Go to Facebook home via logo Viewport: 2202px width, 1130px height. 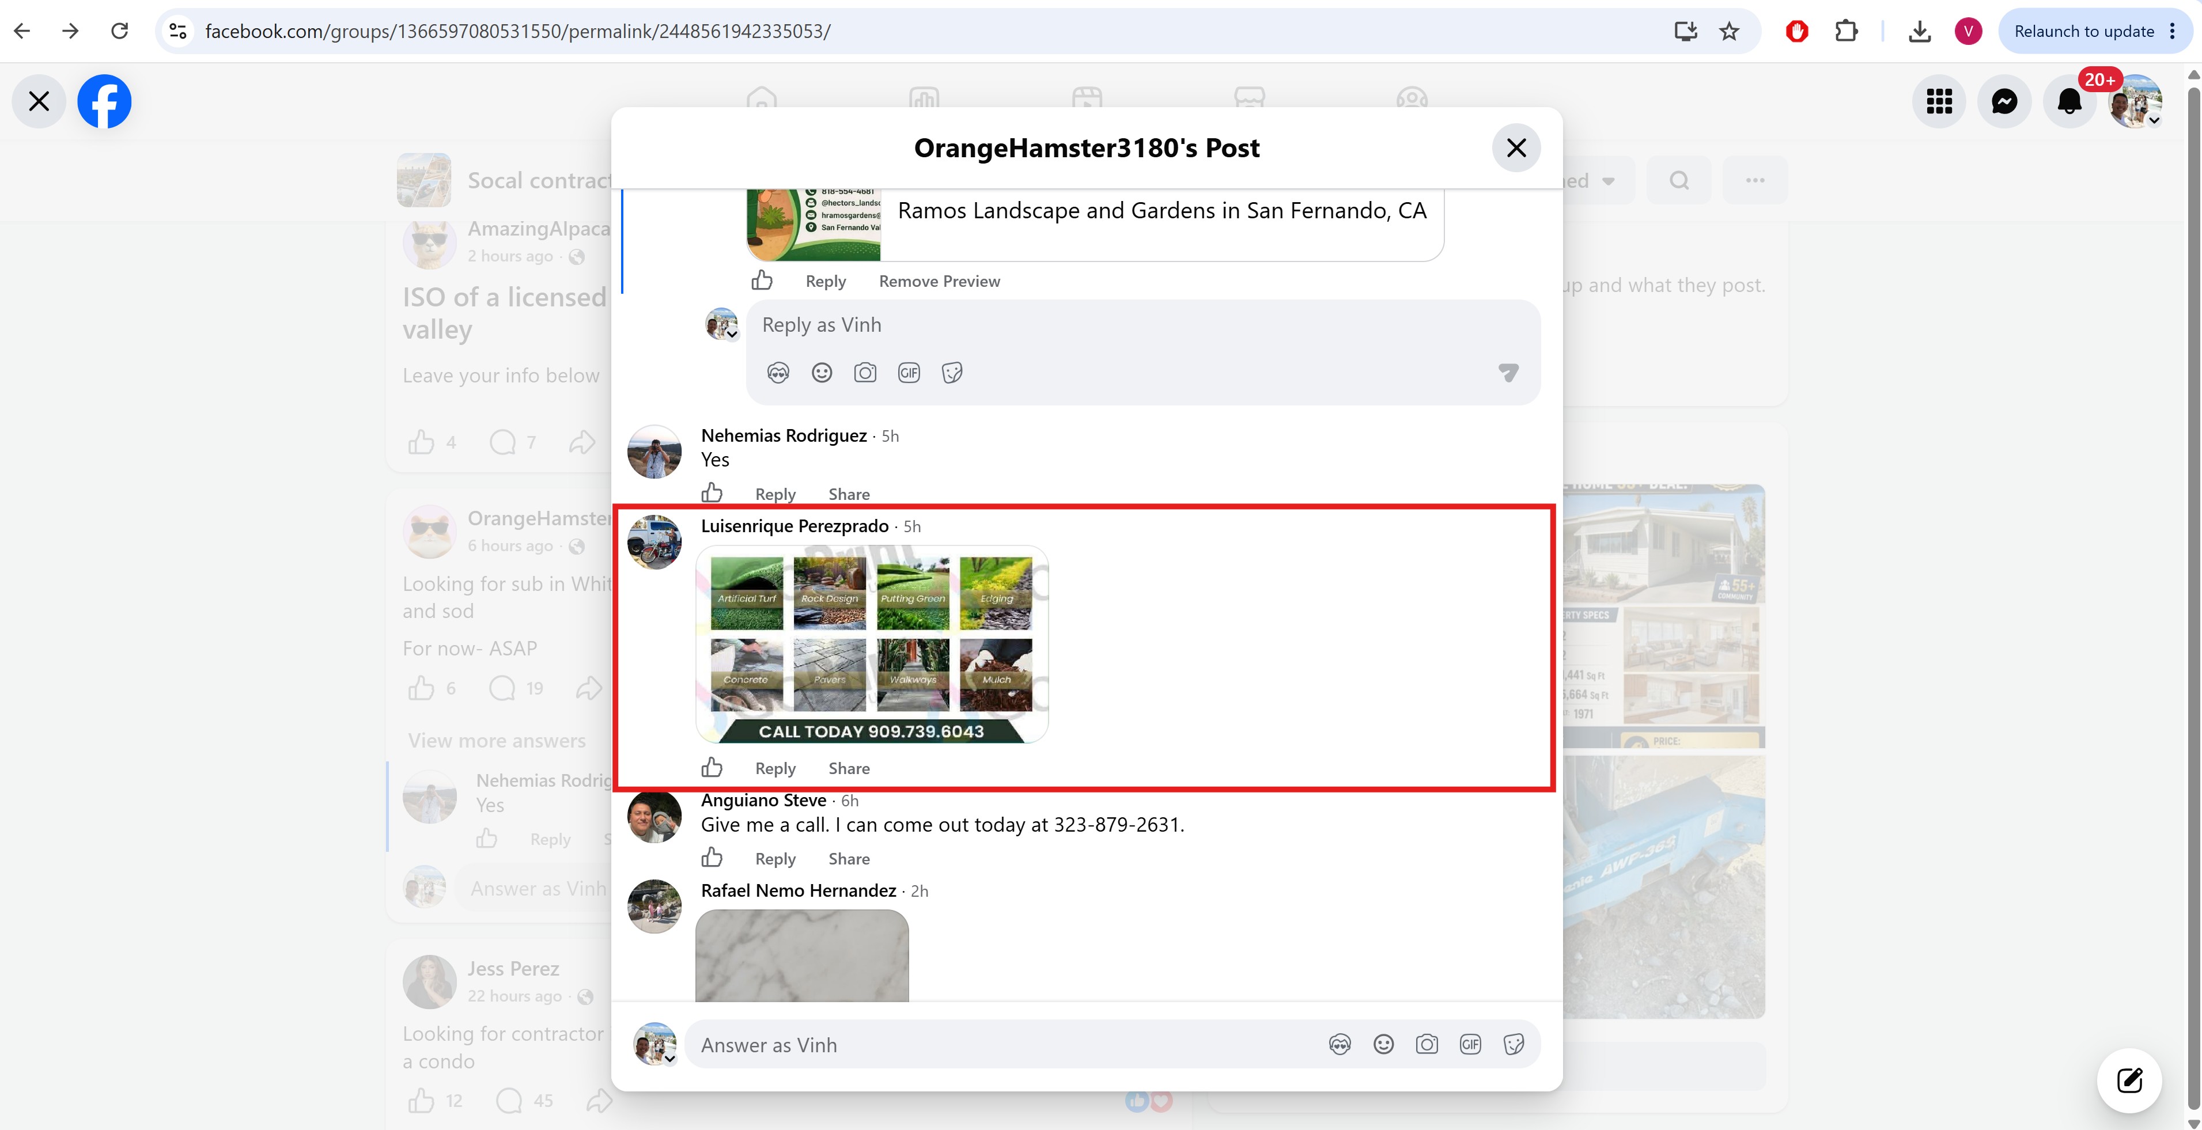click(104, 102)
